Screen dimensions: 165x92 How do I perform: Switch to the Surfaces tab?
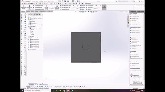tap(32, 11)
